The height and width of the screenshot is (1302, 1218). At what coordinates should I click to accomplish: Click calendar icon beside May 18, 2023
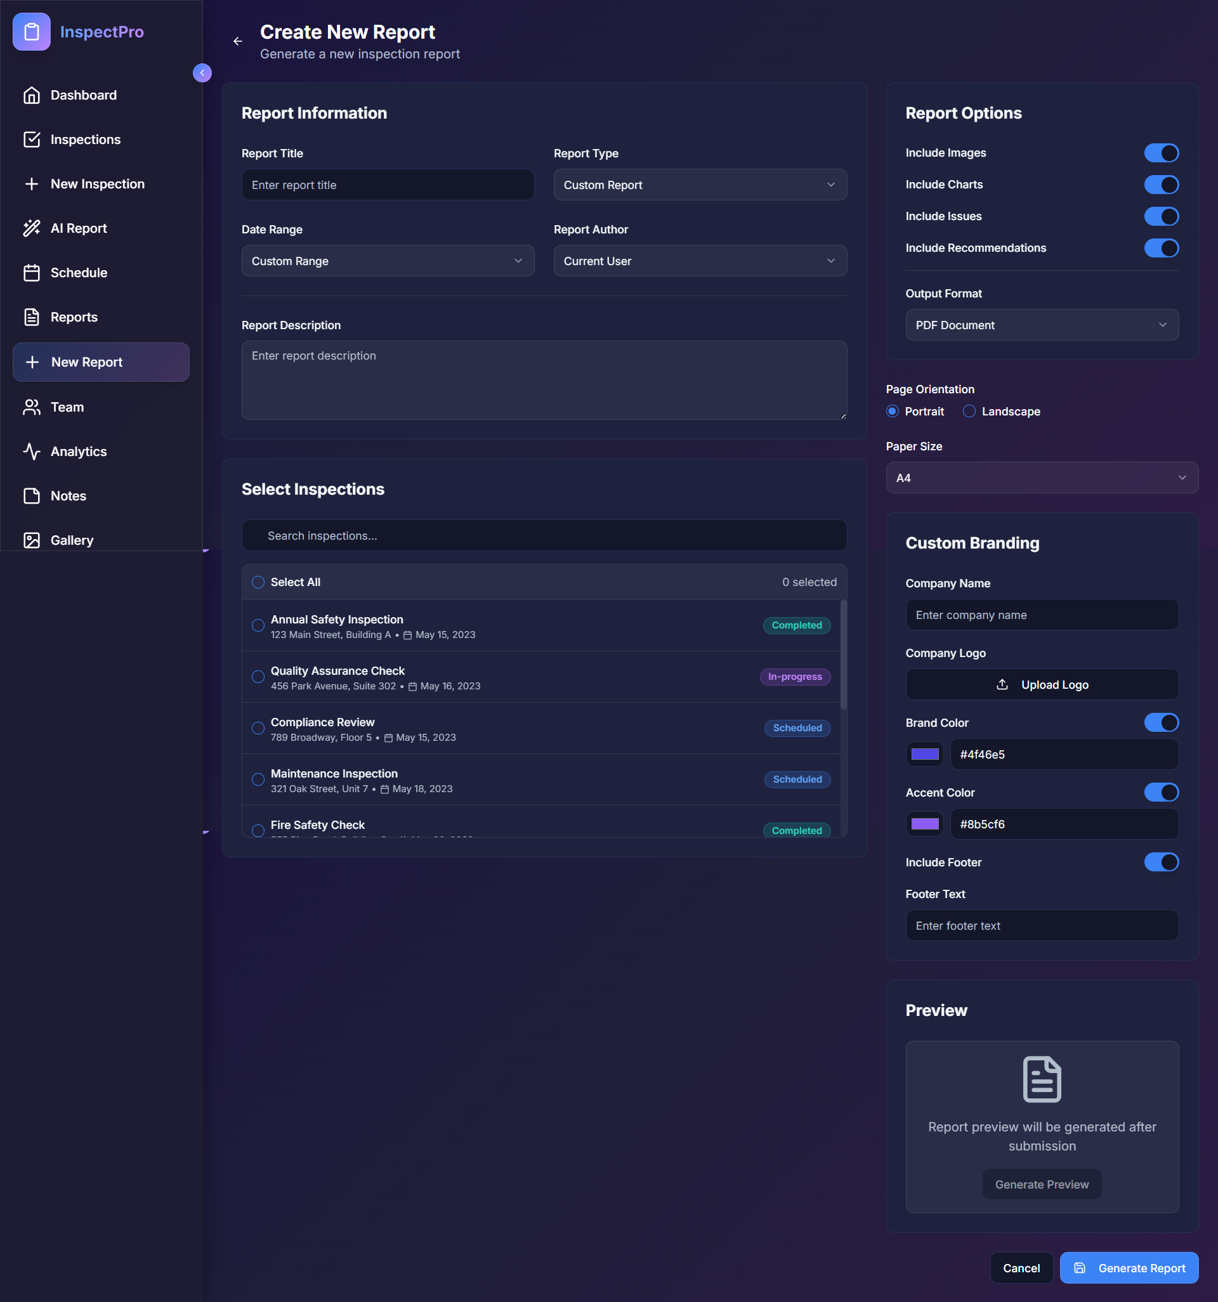tap(384, 789)
